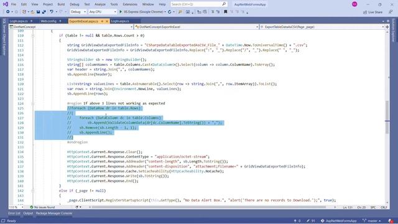Toggle pin on the ExportInExcel.aspx.cs tab
The image size is (398, 224).
(x=102, y=21)
